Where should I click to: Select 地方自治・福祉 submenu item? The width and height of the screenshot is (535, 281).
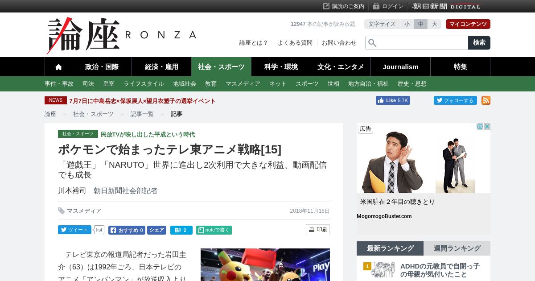[x=368, y=84]
